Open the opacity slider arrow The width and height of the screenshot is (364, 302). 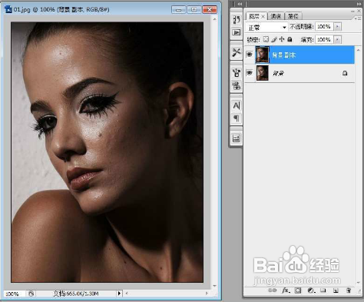point(337,26)
